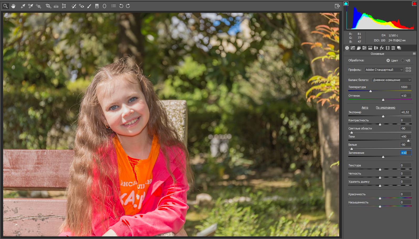Toggle shadow clipping warning in histogram
The image size is (419, 239).
(346, 4)
